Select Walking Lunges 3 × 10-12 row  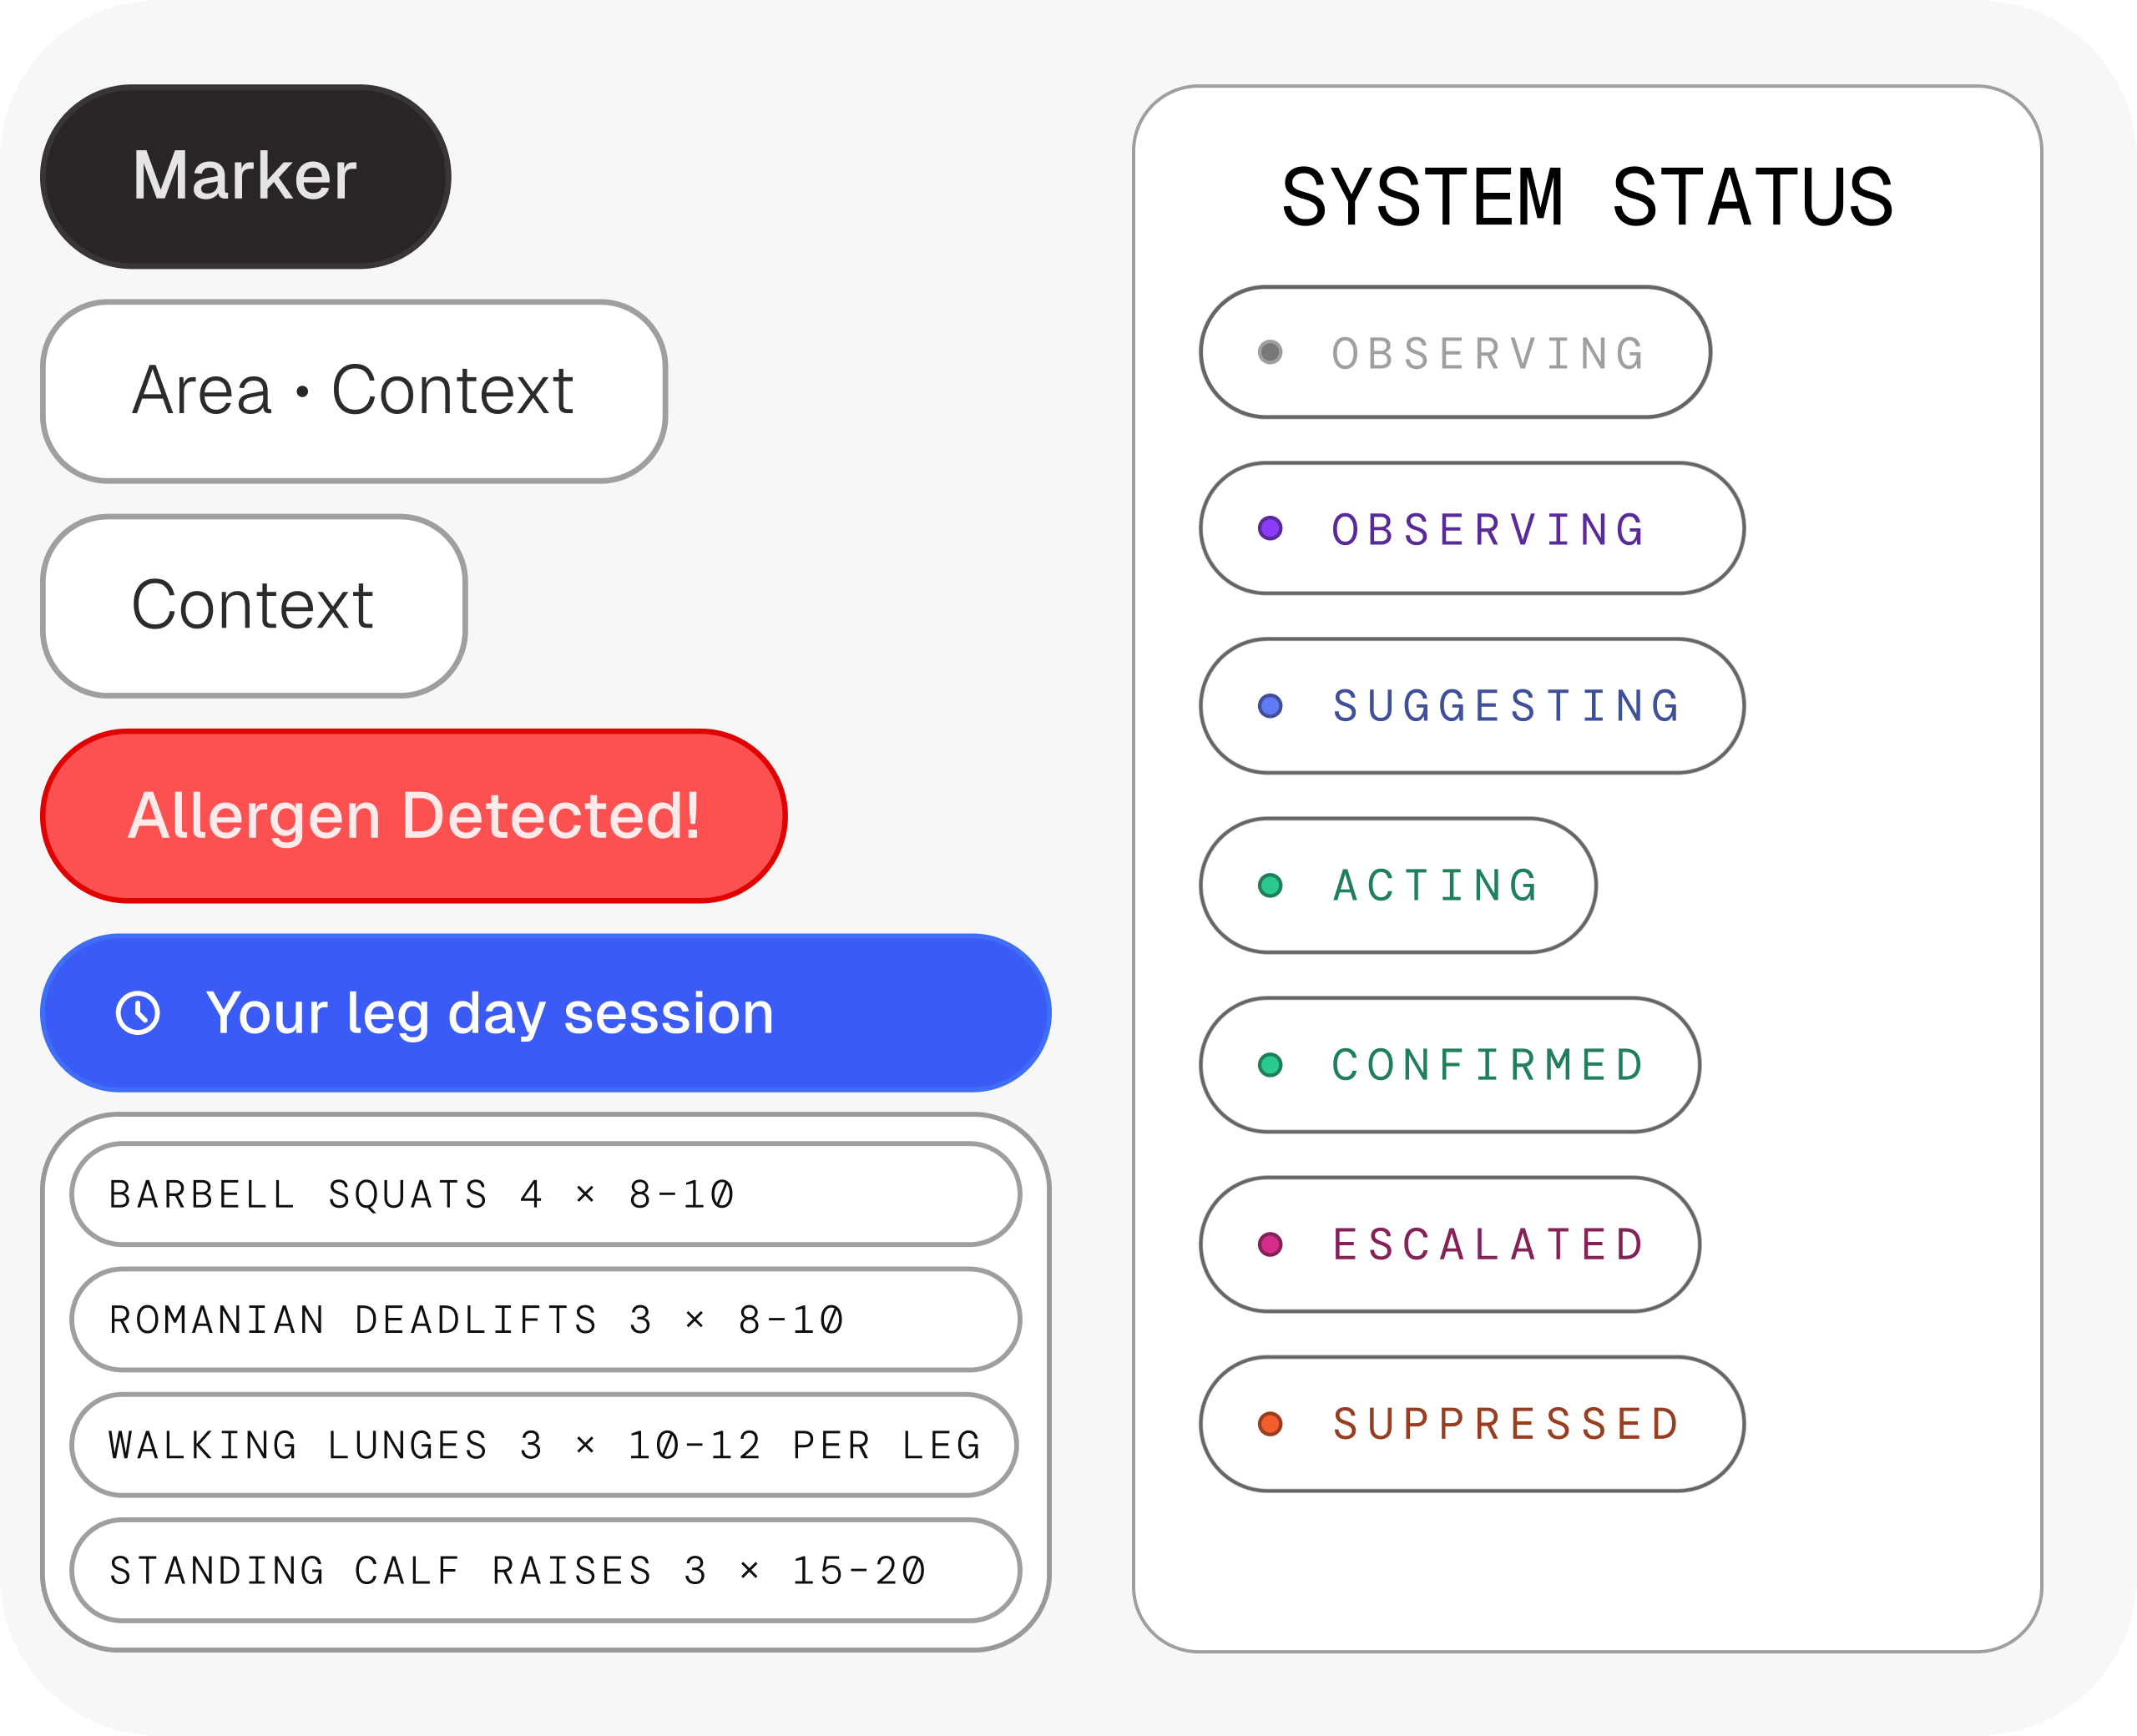click(546, 1445)
